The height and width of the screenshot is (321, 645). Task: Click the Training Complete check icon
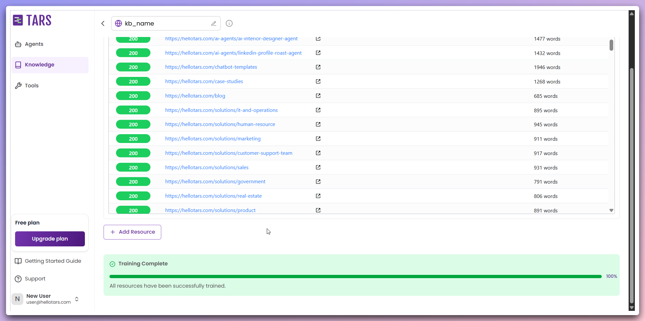point(112,264)
